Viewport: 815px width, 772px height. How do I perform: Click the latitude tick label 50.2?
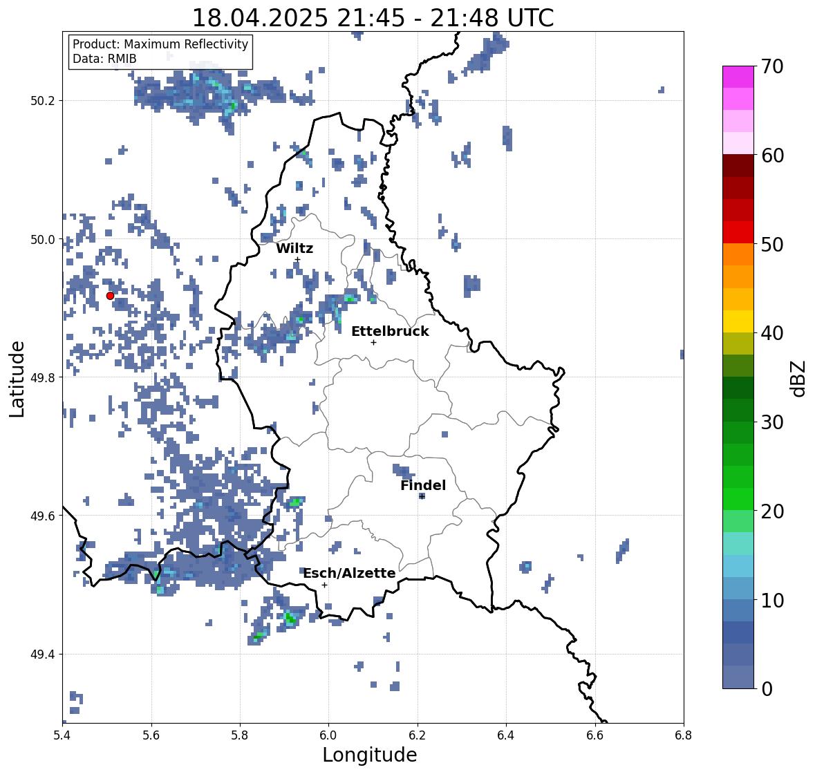click(43, 101)
